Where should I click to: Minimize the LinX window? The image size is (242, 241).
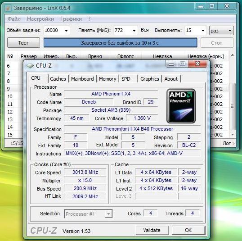pos(201,6)
